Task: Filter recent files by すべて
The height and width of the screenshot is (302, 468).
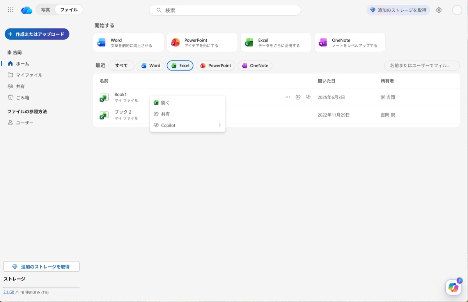Action: pos(121,66)
